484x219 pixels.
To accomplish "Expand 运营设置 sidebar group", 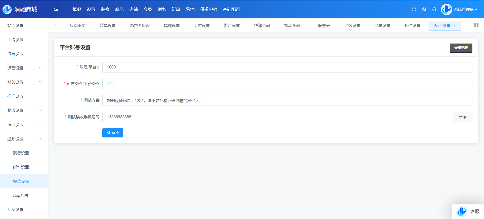I will pos(24,68).
